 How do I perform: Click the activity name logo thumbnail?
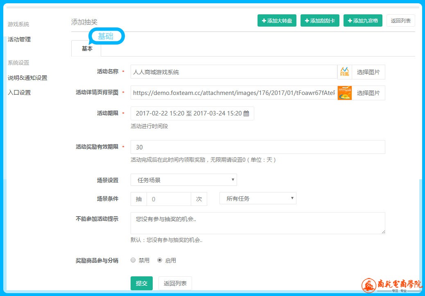(344, 72)
